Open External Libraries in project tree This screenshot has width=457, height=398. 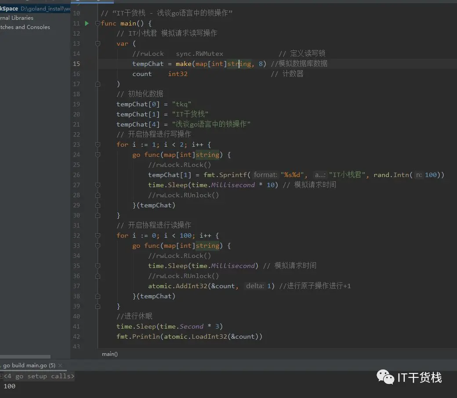pyautogui.click(x=17, y=18)
